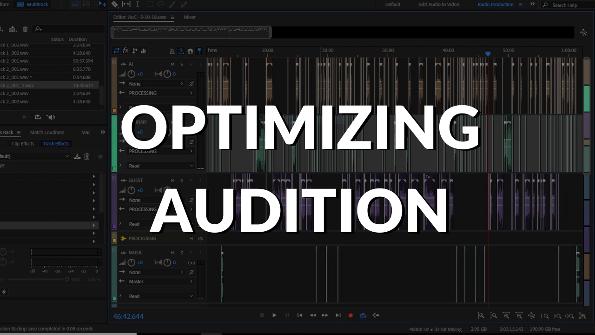Select the Move tool in toolbar
This screenshot has width=595, height=335.
pyautogui.click(x=103, y=4)
